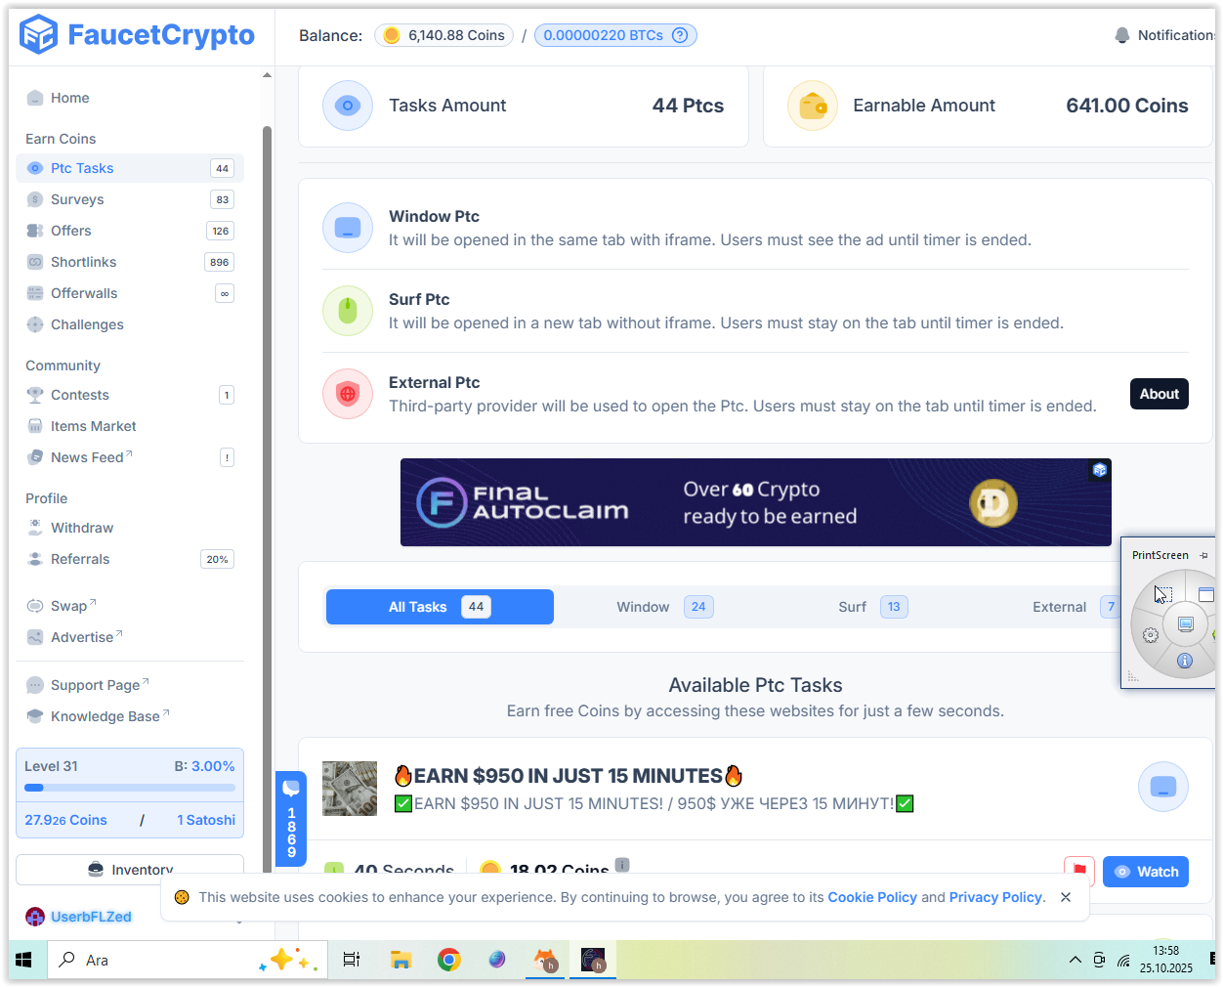Open Windows Start menu
1223x987 pixels.
[24, 960]
